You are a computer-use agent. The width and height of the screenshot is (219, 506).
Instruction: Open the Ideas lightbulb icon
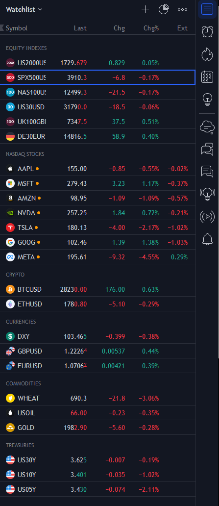click(x=207, y=99)
